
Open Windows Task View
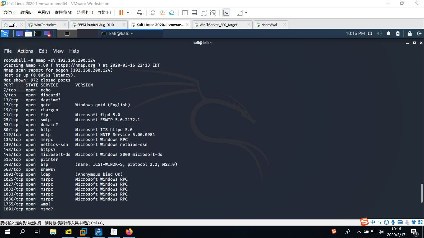[37, 232]
